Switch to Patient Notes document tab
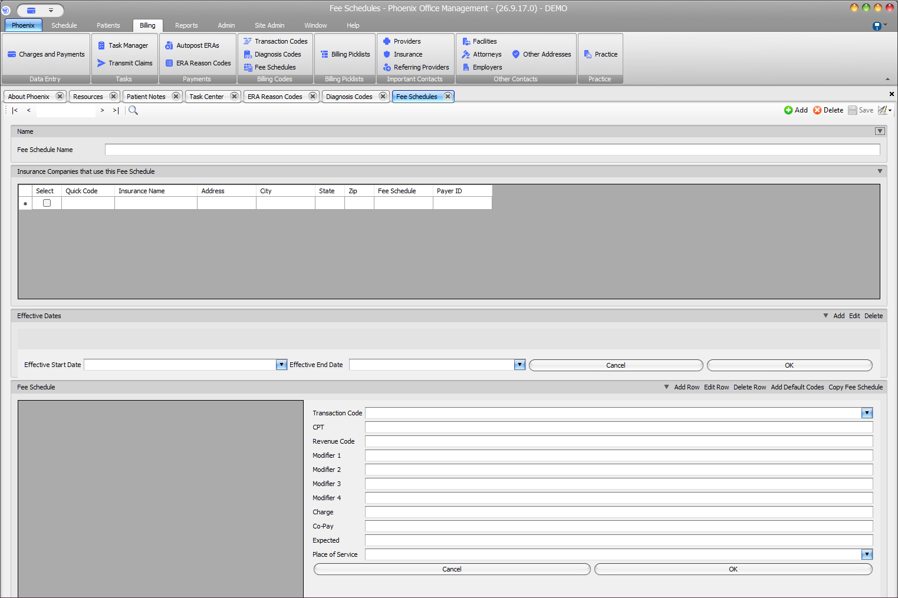 [146, 97]
